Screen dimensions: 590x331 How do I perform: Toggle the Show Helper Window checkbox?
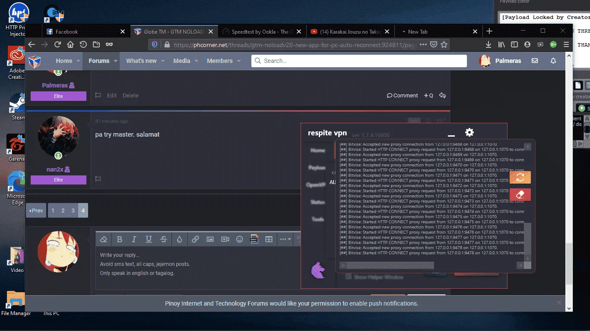pos(348,277)
